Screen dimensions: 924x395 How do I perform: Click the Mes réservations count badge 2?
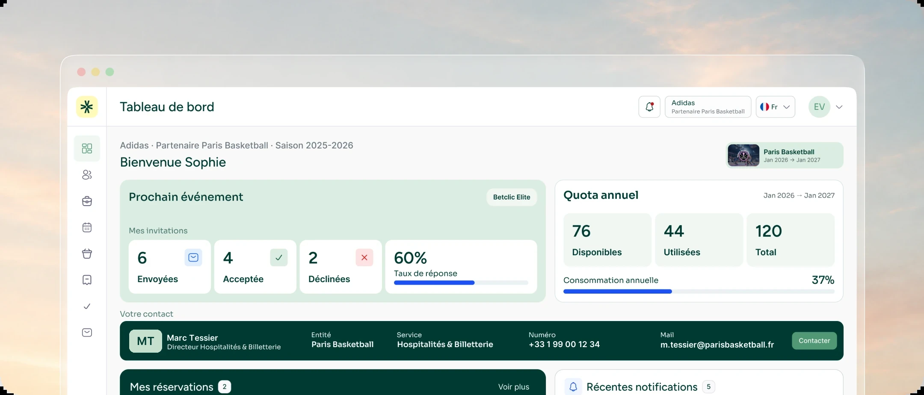[225, 387]
